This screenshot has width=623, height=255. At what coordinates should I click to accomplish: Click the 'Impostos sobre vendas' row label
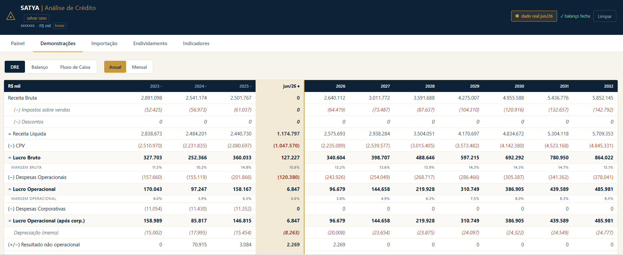42,110
